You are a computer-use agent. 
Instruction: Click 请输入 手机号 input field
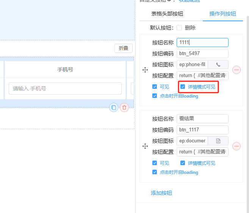[65, 88]
